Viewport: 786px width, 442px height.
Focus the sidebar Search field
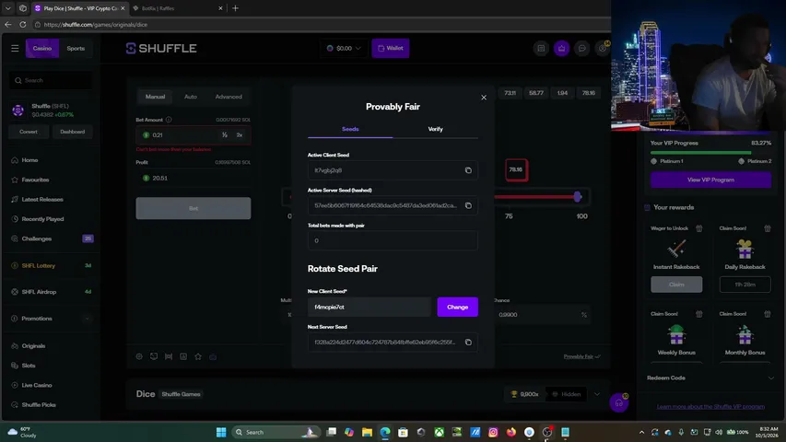pos(51,80)
